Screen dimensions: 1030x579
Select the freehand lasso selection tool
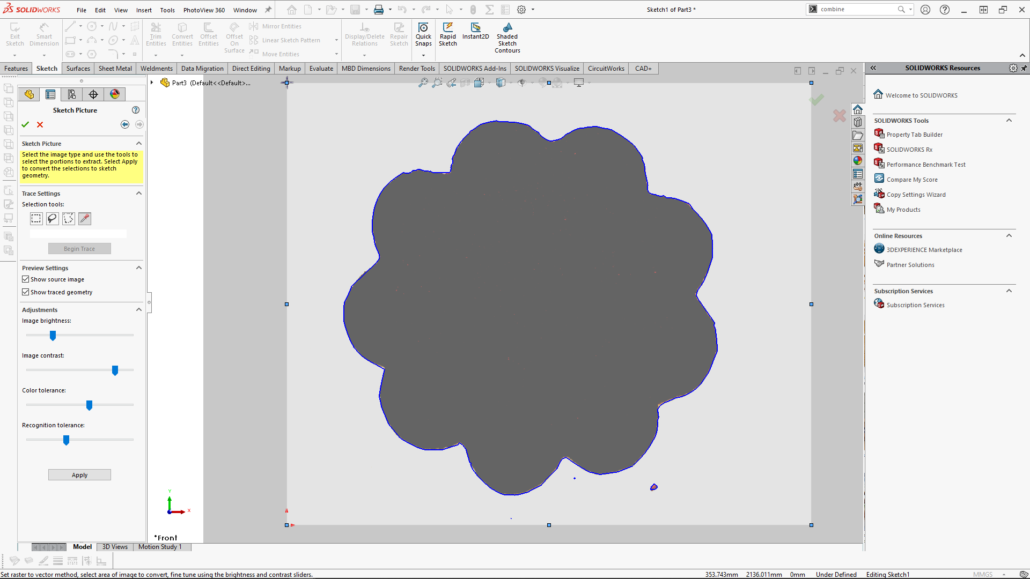(x=52, y=219)
